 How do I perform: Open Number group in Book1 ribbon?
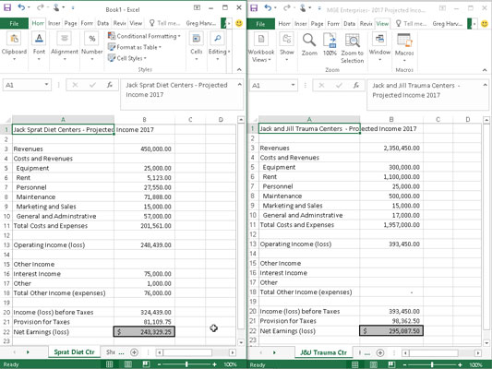coord(92,47)
